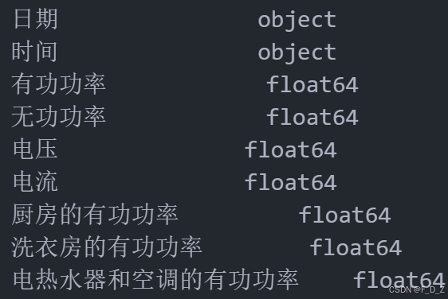Click object dtype beside 日期
448x299 pixels.
coord(297,20)
